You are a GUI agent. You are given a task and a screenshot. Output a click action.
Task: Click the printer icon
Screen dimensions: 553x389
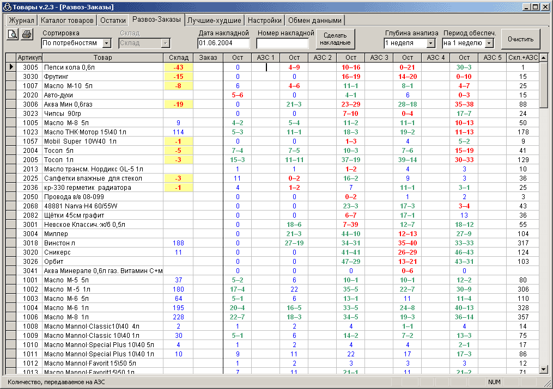27,34
